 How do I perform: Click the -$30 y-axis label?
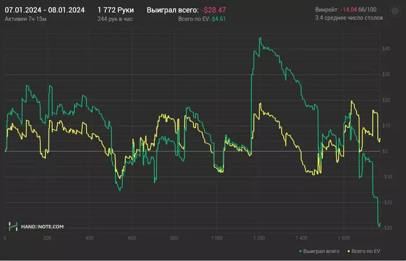(387, 228)
